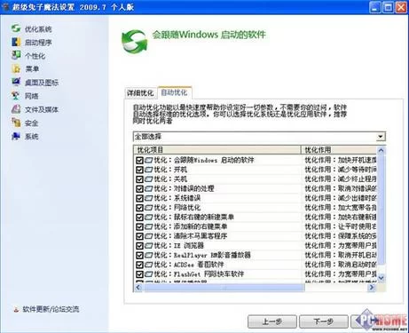The height and width of the screenshot is (333, 409).
Task: Uncheck 会跟随Windows 启动的软件 checkbox
Action: pos(139,161)
